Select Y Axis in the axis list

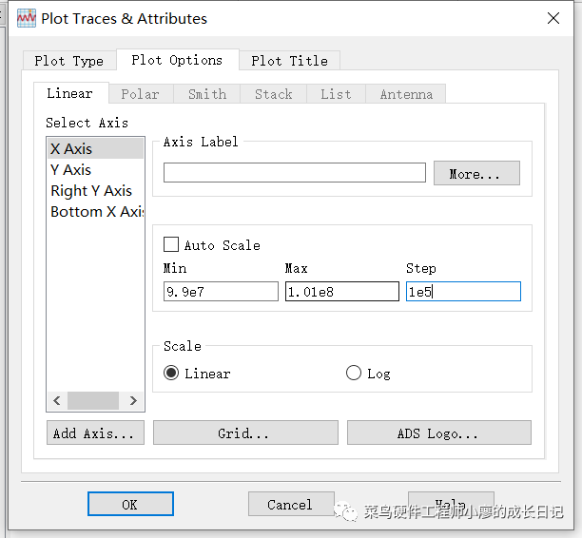point(71,170)
